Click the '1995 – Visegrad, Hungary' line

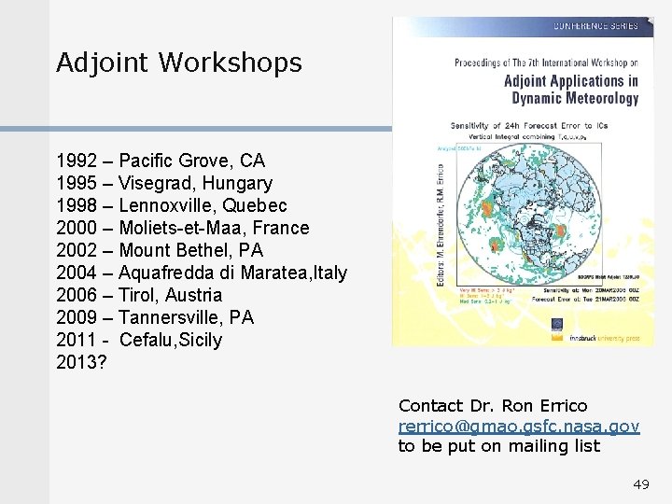click(164, 184)
